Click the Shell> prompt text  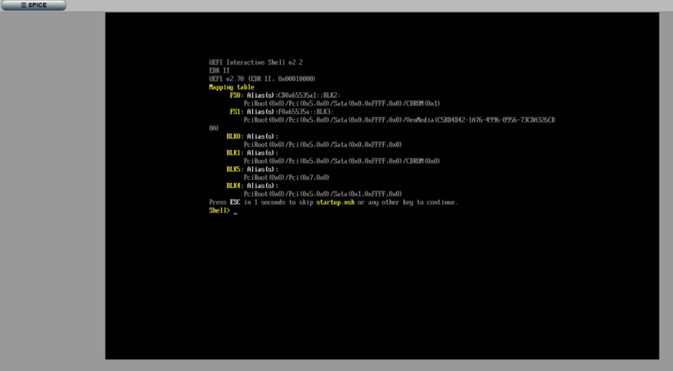click(x=219, y=211)
